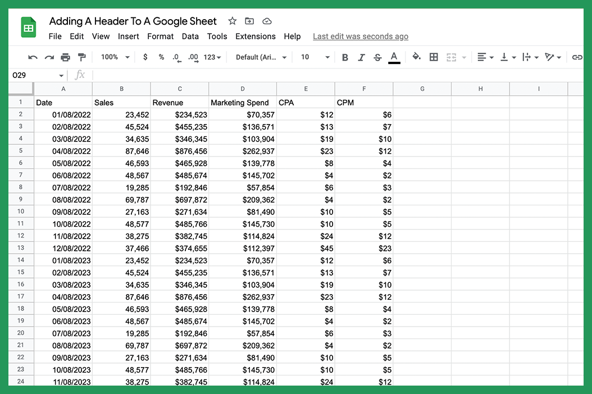Screen dimensions: 592x394
Task: Toggle strikethrough formatting
Action: pos(377,57)
